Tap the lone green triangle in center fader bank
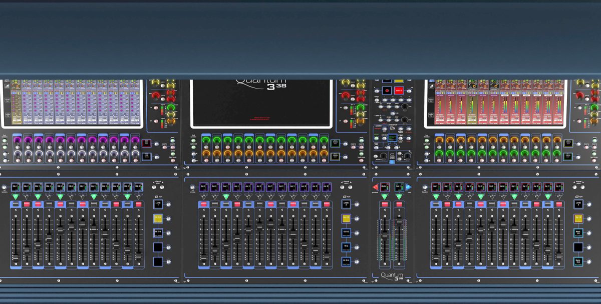The image size is (601, 304). [x=226, y=196]
